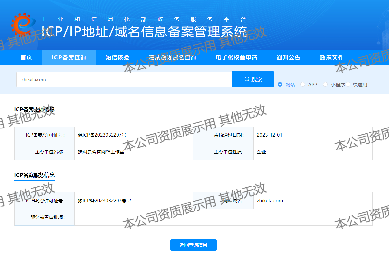
Task: Open the ICP备案查询 tab
Action: (69, 57)
